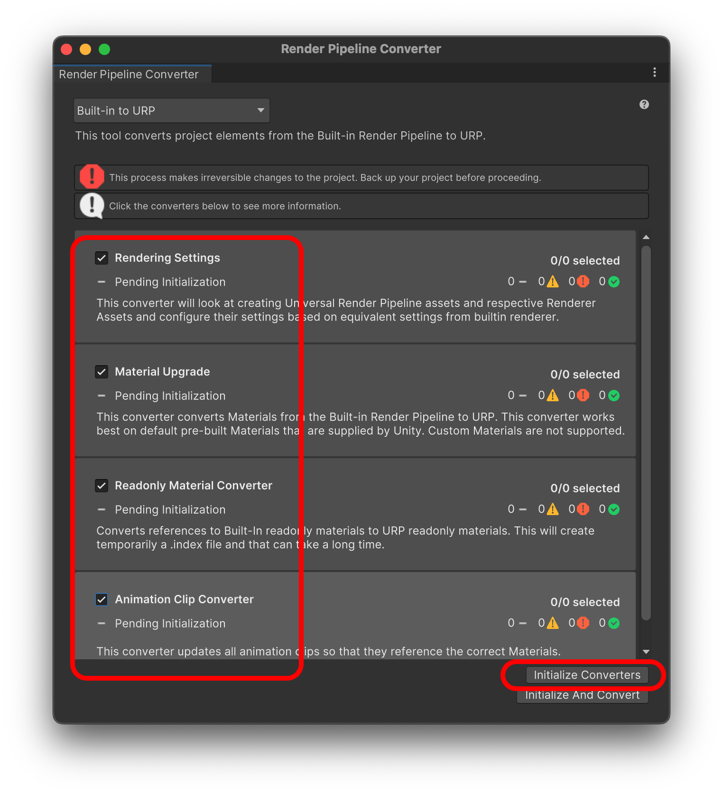Click Rendering Settings pending dash status icon
The image size is (723, 794).
click(x=101, y=282)
